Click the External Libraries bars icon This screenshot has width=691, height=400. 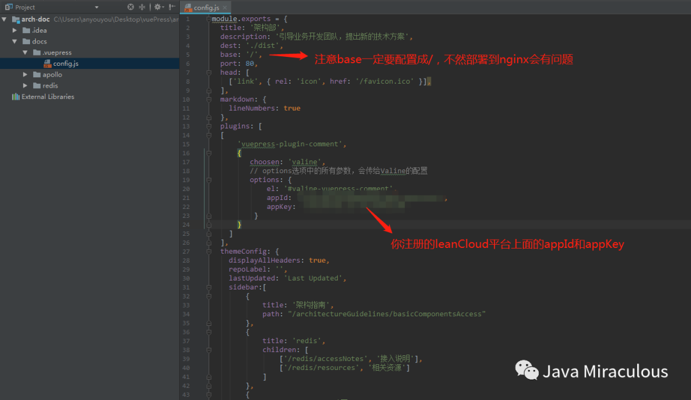click(15, 97)
